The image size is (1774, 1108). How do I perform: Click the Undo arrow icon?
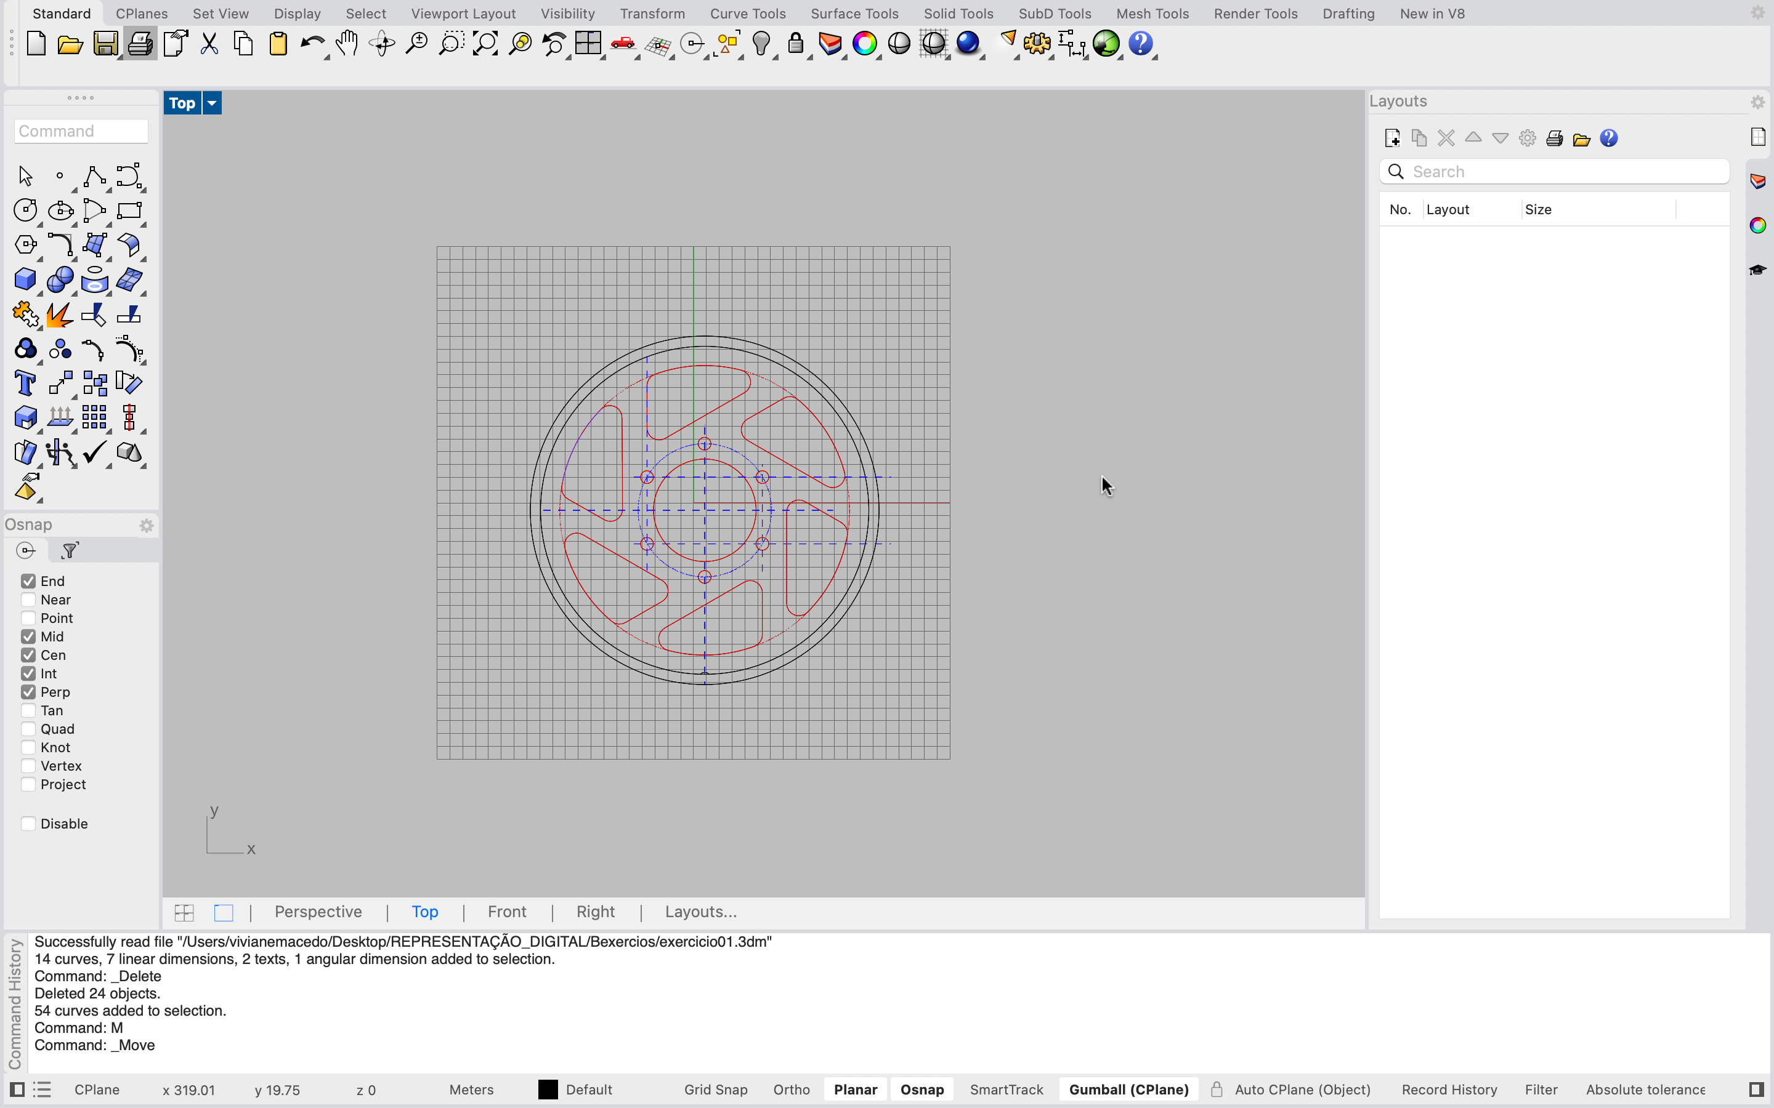tap(312, 44)
